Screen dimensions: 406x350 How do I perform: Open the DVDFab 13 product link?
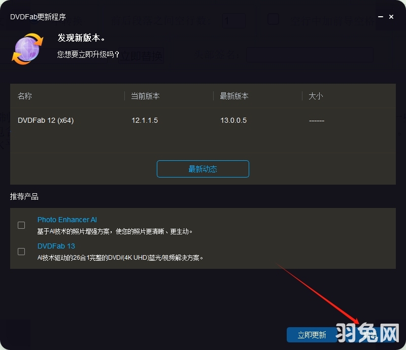pos(56,246)
